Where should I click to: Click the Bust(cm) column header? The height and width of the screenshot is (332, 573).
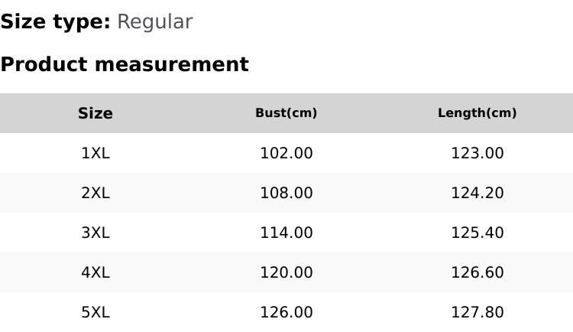[286, 113]
